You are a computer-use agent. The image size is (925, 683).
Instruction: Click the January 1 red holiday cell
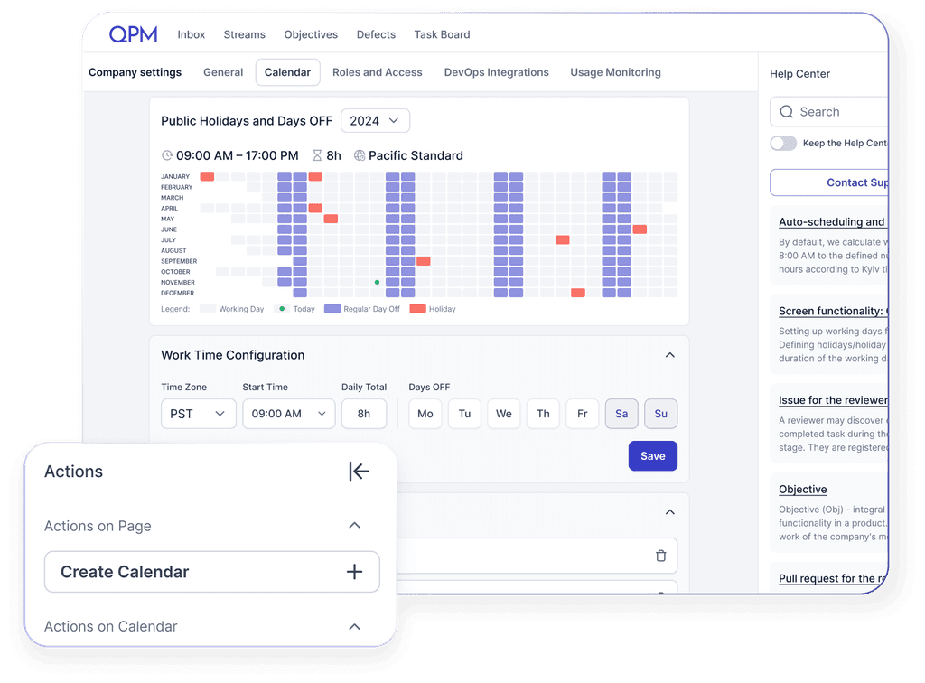(207, 176)
